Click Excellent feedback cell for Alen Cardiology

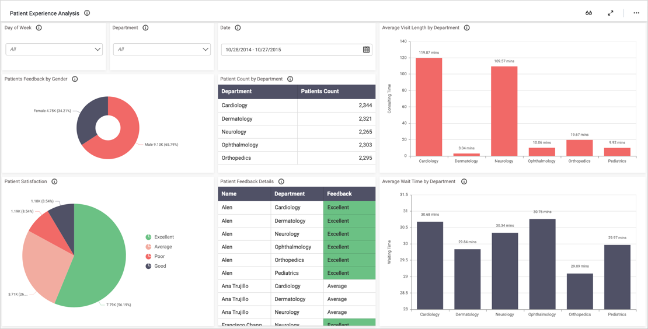click(x=350, y=208)
